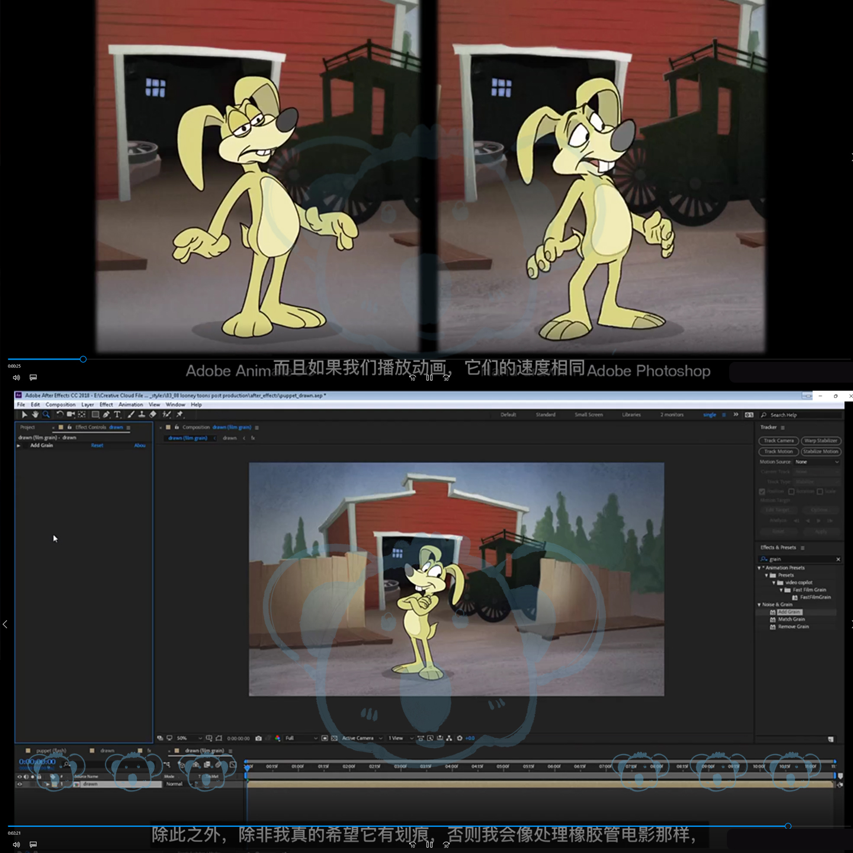853x853 pixels.
Task: Toggle the Effect Controls panel lock
Action: (x=69, y=427)
